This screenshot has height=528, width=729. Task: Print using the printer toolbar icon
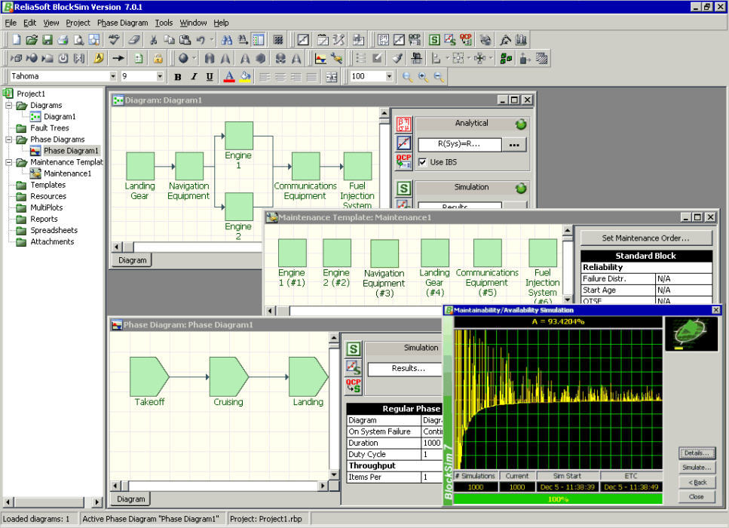tap(63, 40)
